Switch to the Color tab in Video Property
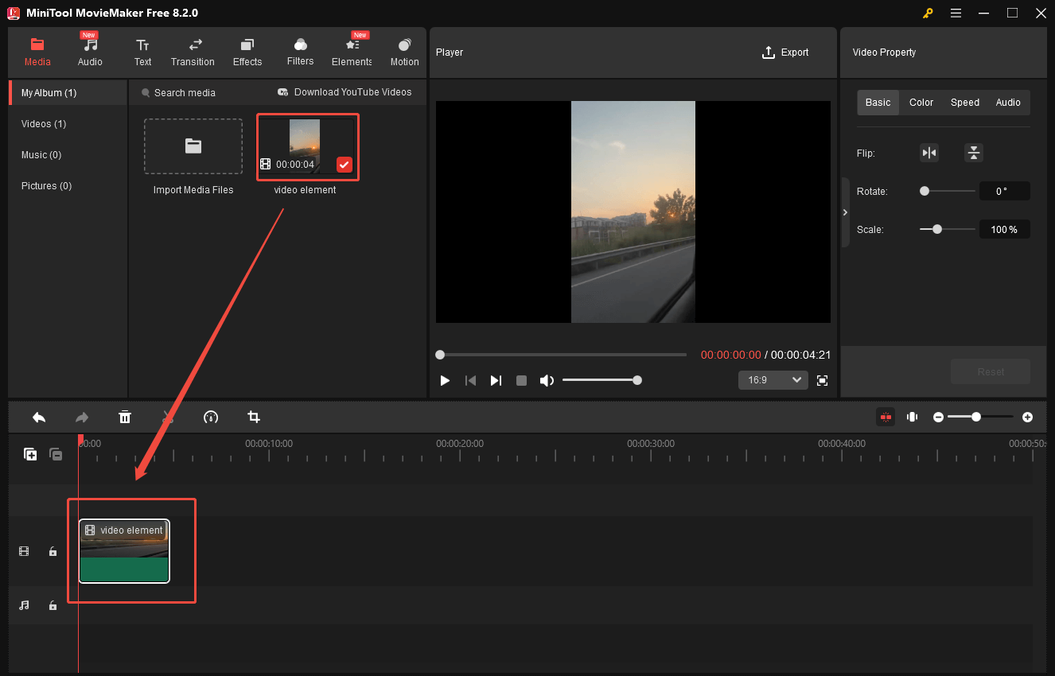Viewport: 1055px width, 676px height. point(921,102)
